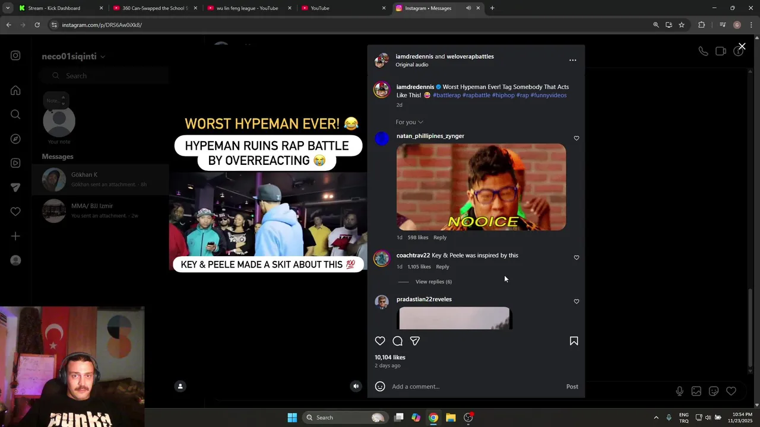
Task: Open the Gökhan K conversation
Action: pyautogui.click(x=101, y=180)
